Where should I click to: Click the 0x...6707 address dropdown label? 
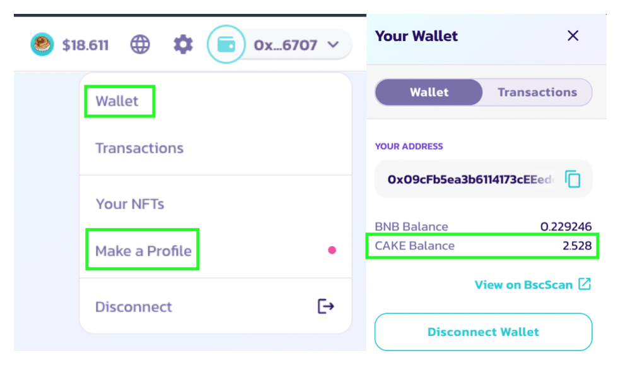(285, 45)
